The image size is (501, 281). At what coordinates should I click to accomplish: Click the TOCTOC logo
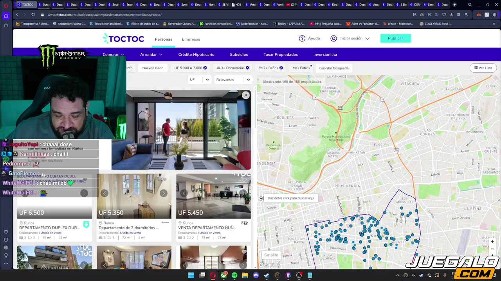tap(123, 38)
